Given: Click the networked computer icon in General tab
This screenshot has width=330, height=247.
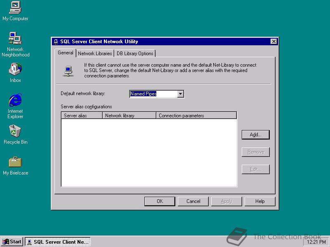Looking at the screenshot, I should [68, 71].
